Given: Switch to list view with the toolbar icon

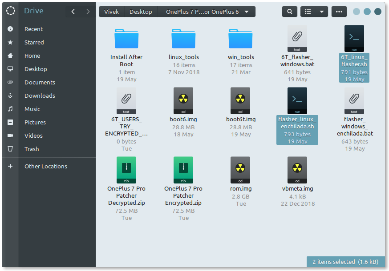Looking at the screenshot, I should (x=308, y=12).
